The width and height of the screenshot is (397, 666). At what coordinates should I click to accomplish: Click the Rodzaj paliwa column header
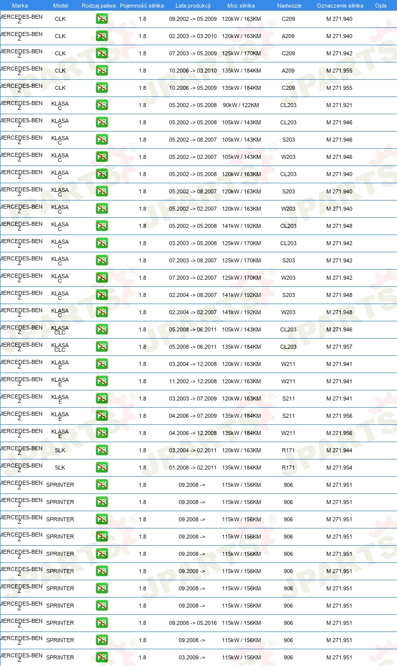pos(98,6)
